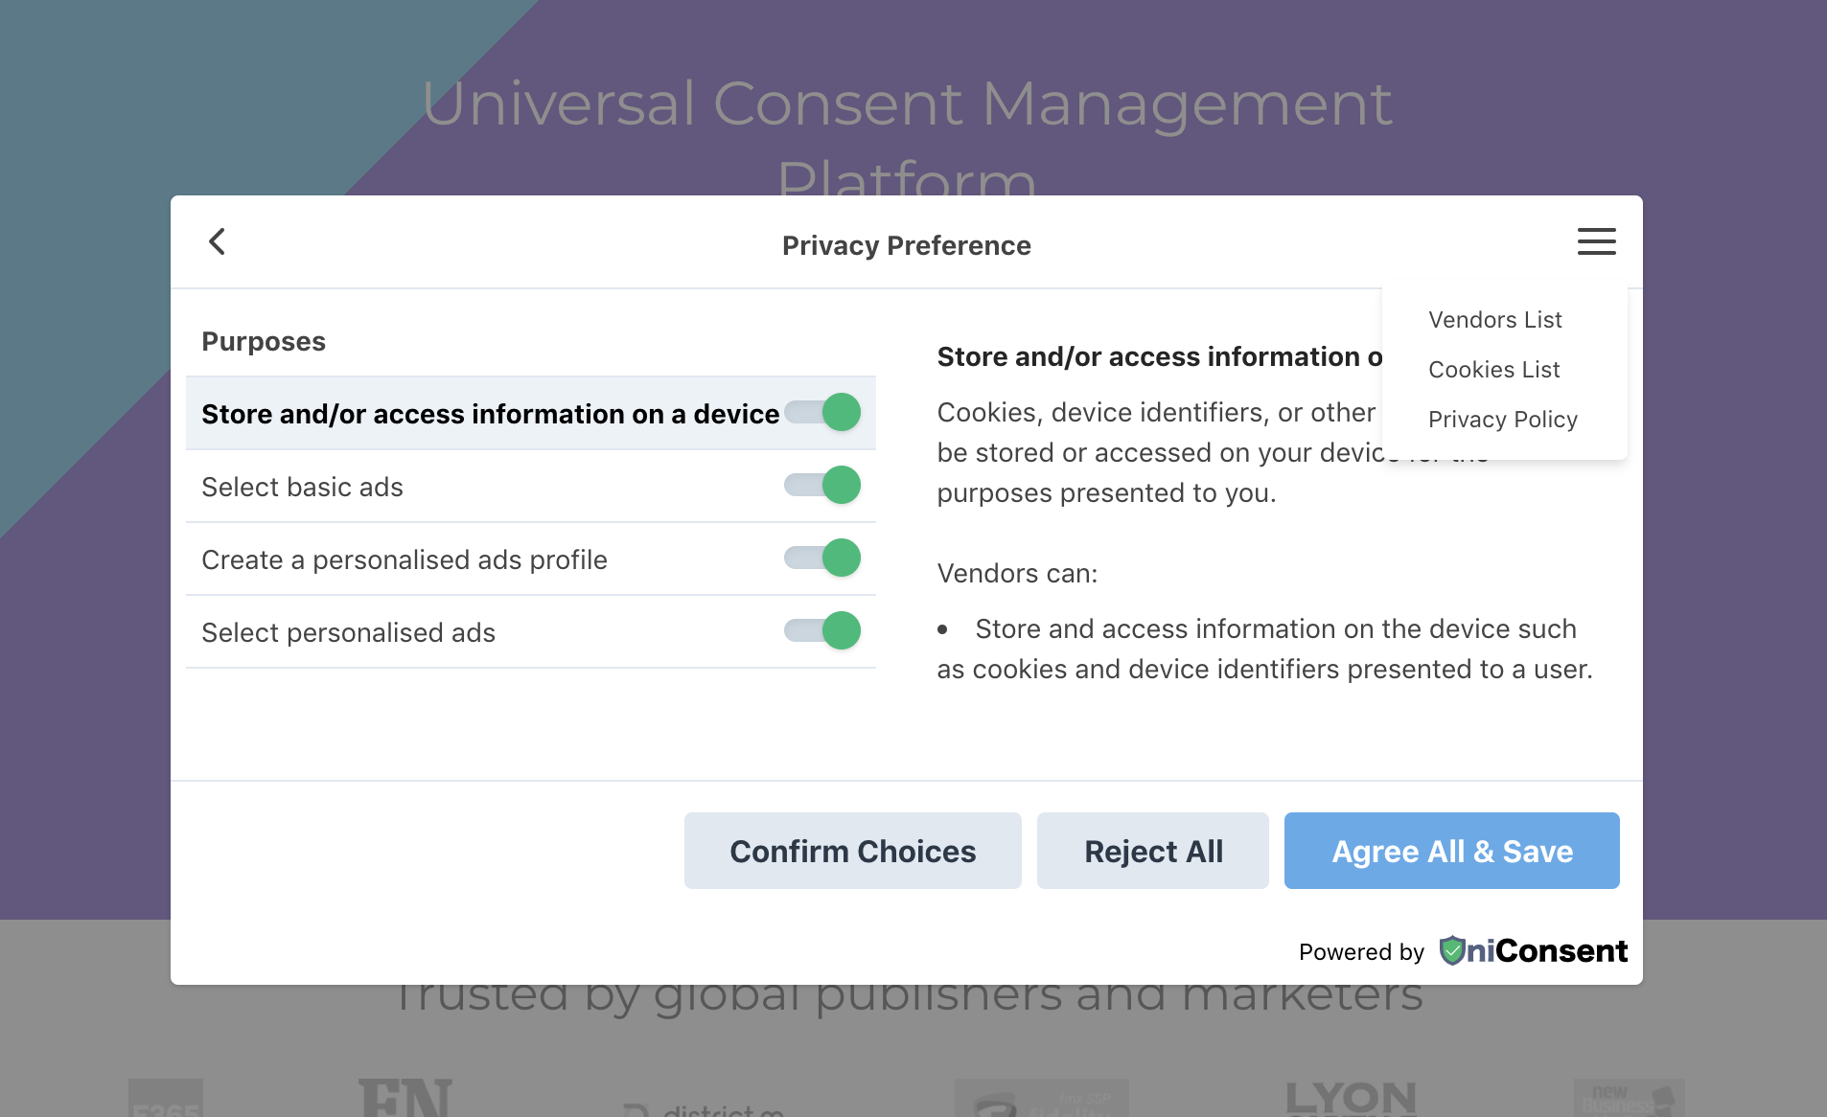This screenshot has width=1827, height=1117.
Task: Open Privacy Policy menu entry
Action: [1502, 420]
